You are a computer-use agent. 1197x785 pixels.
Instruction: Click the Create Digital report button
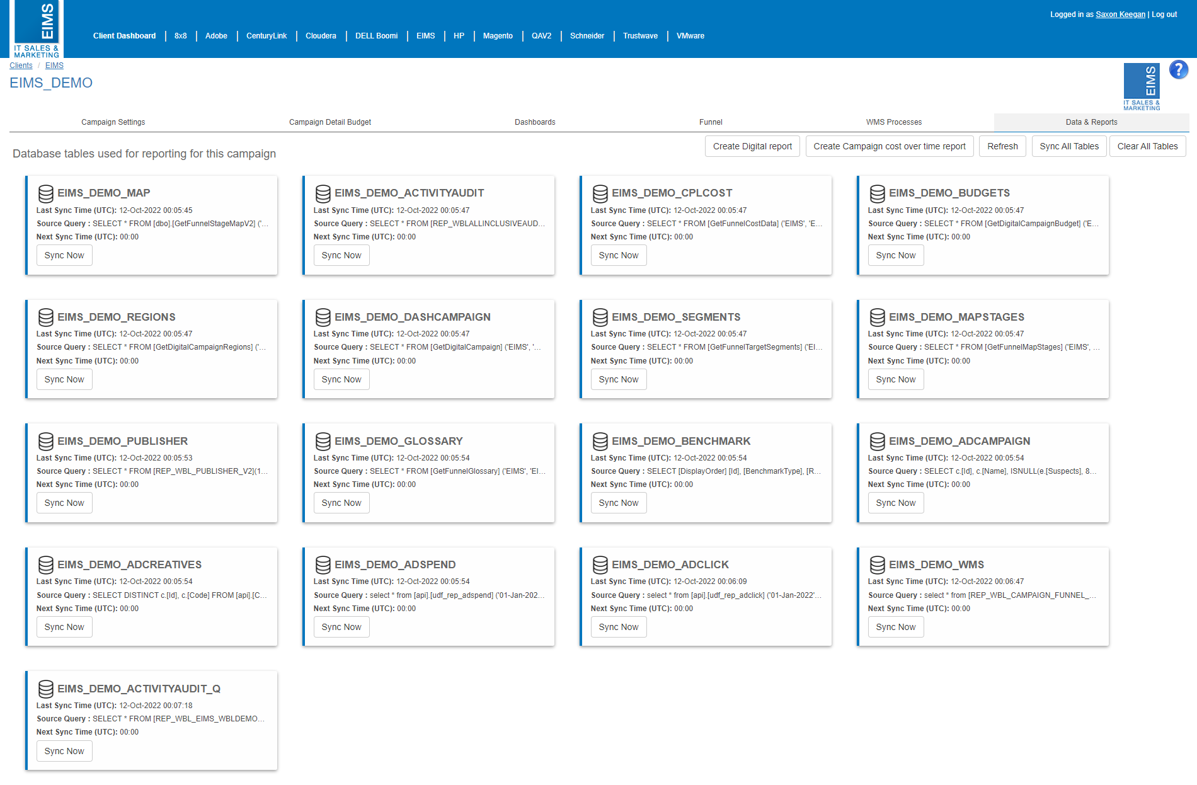752,146
